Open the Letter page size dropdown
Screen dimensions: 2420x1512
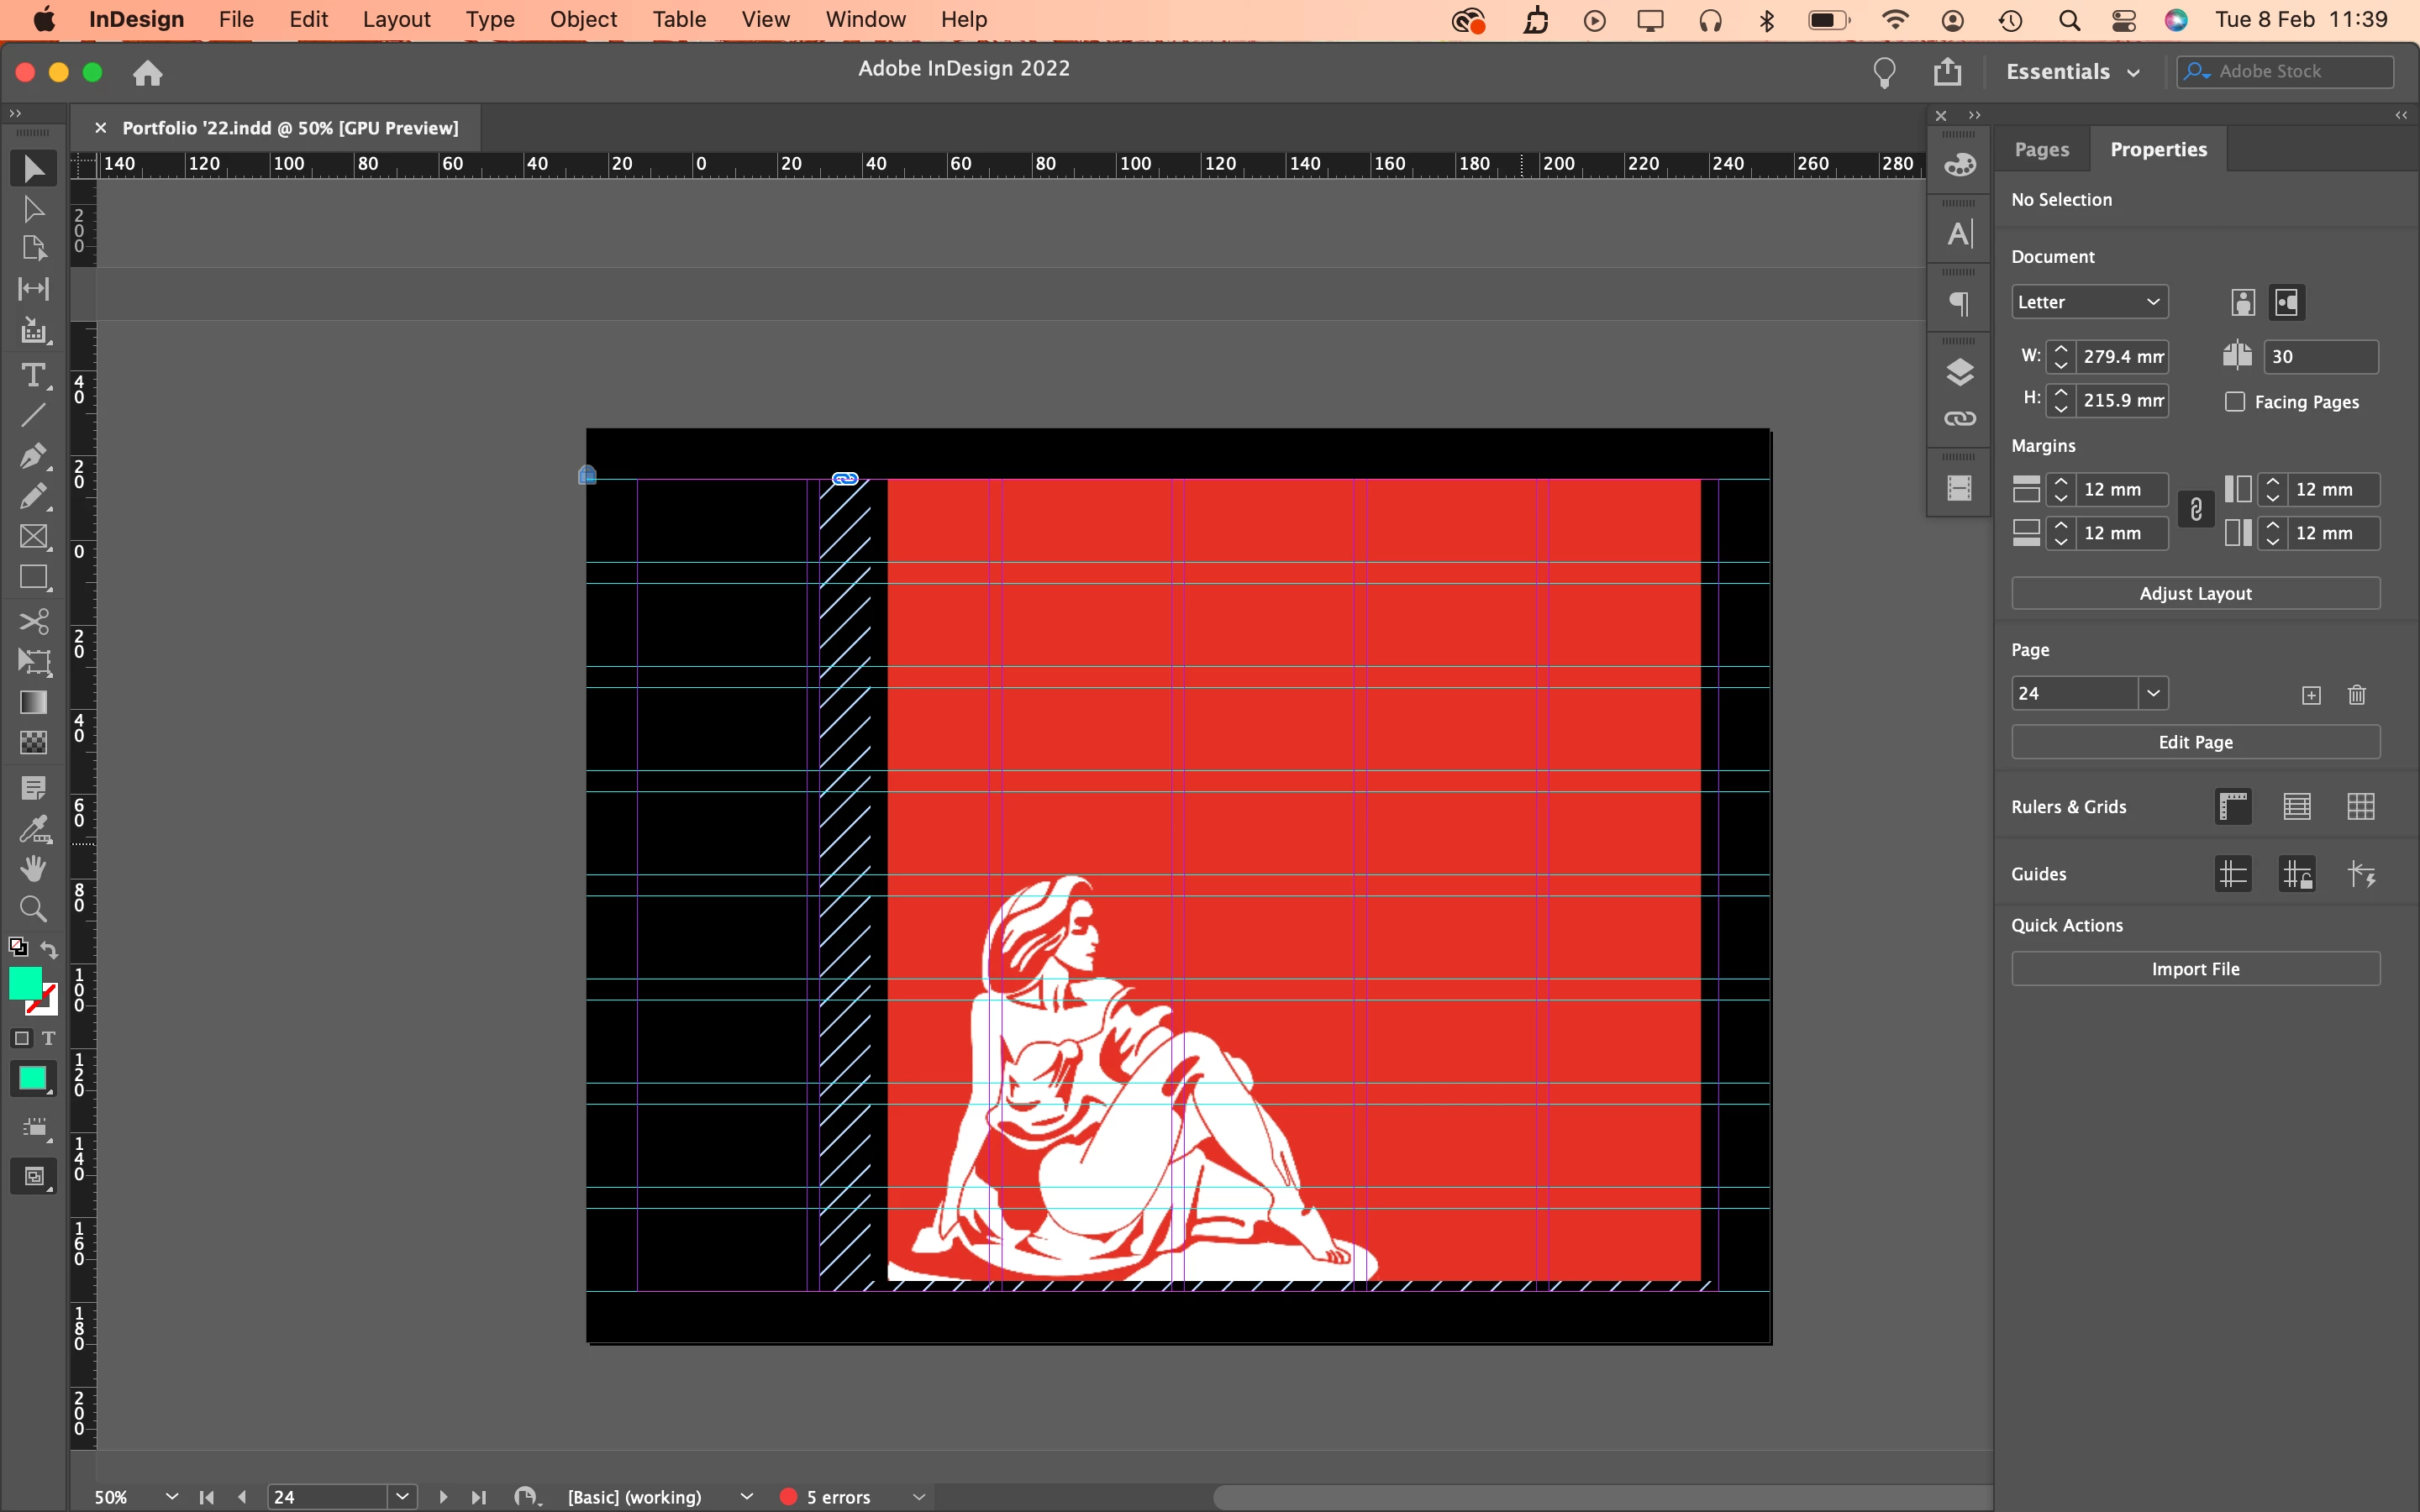[x=2088, y=302]
